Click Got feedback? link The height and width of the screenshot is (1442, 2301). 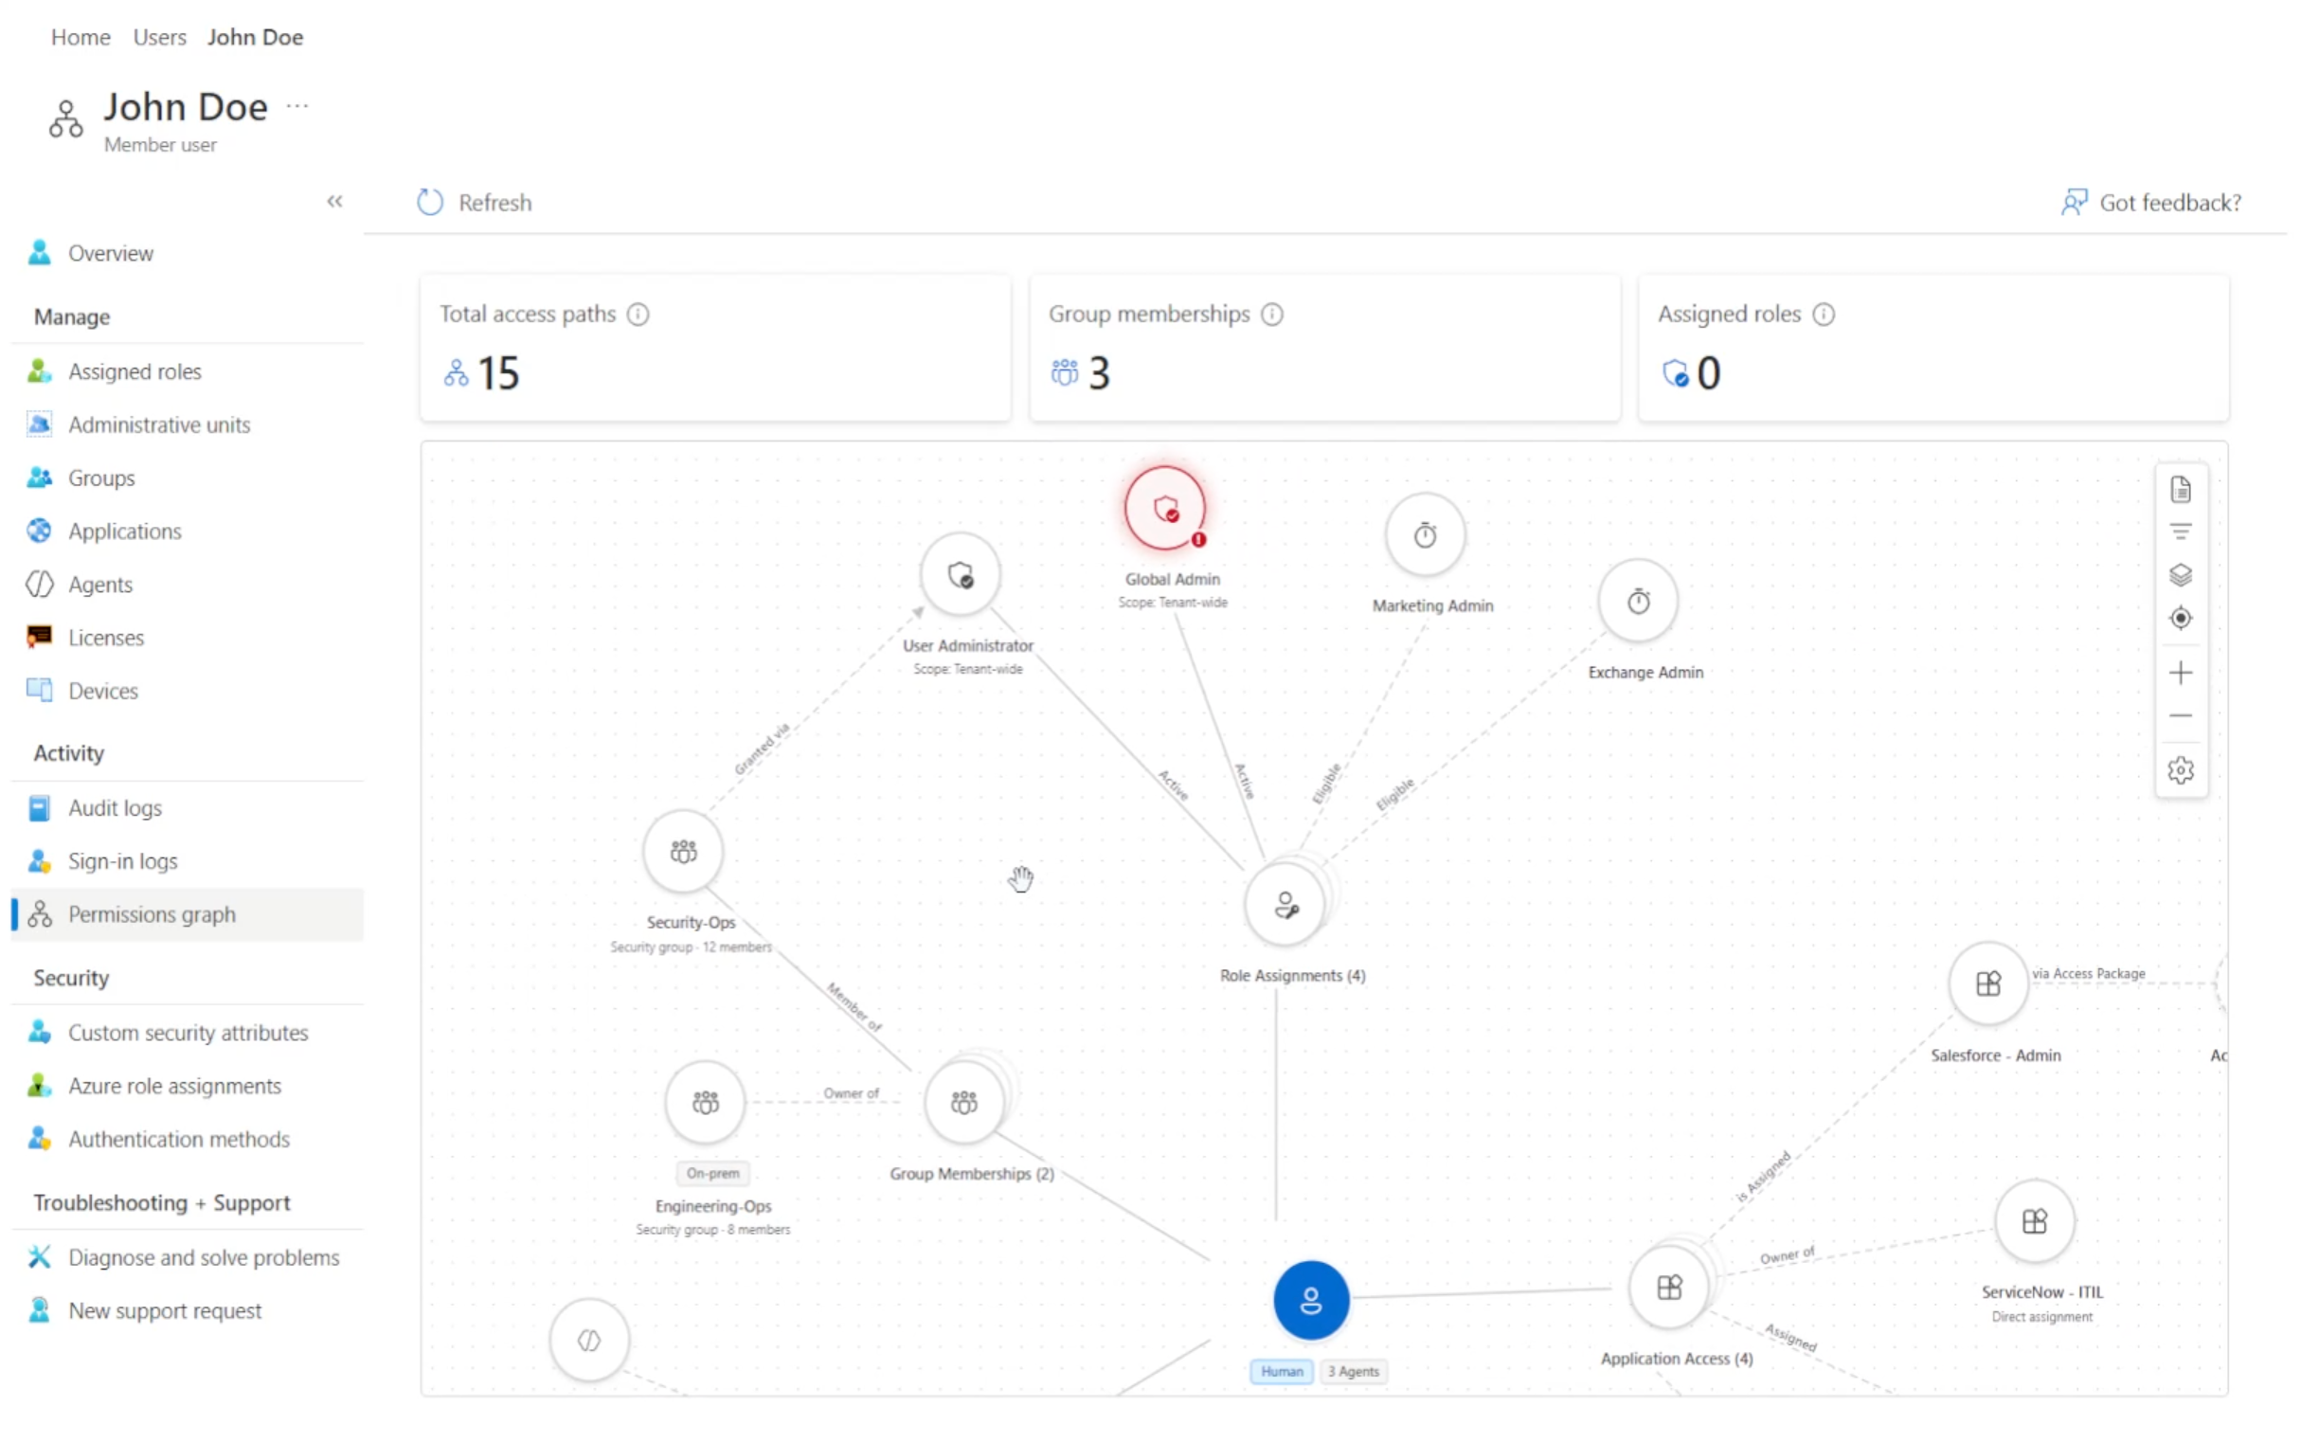2150,202
